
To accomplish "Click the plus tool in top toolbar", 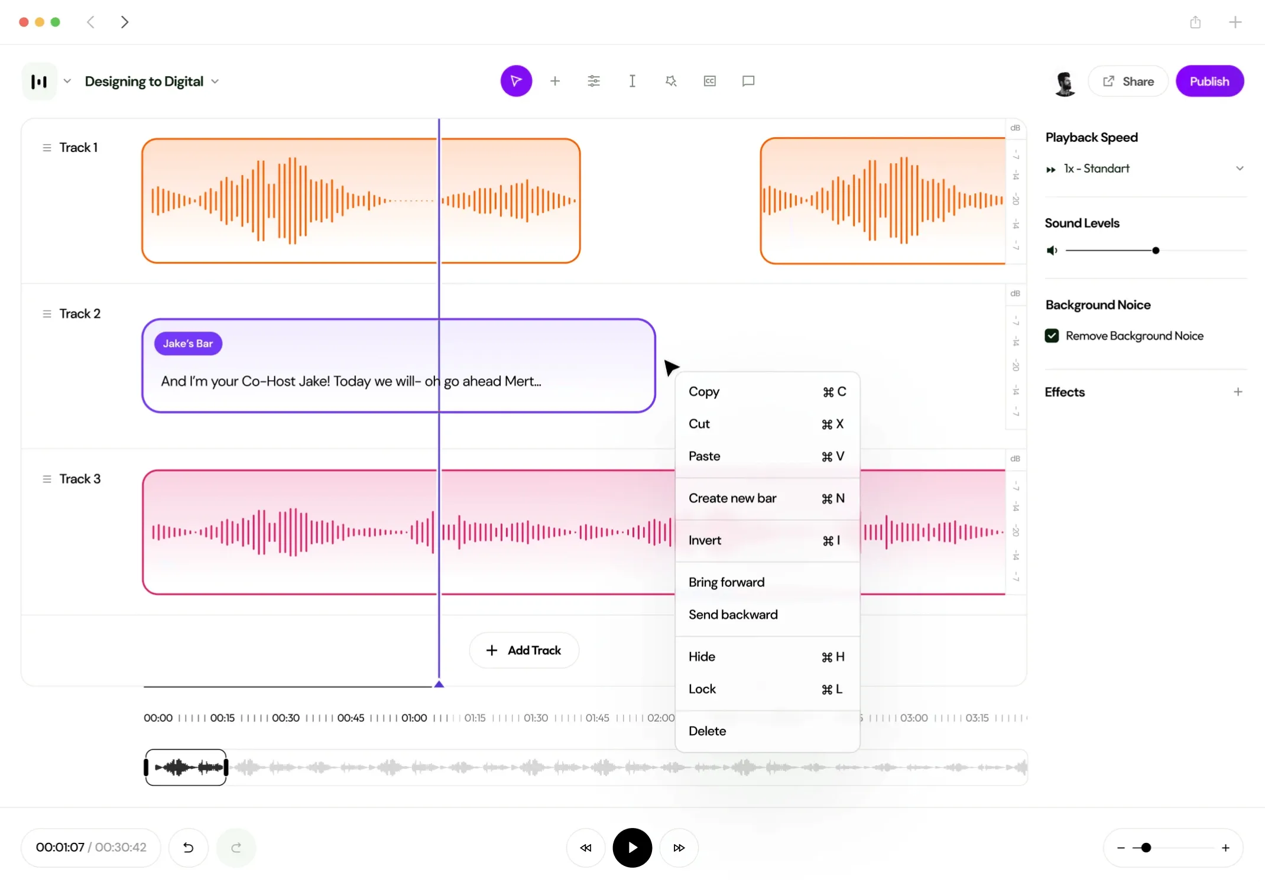I will coord(555,81).
